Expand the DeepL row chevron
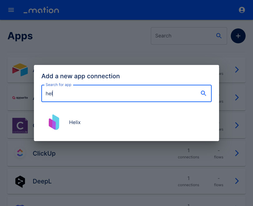This screenshot has width=253, height=206. 237,181
